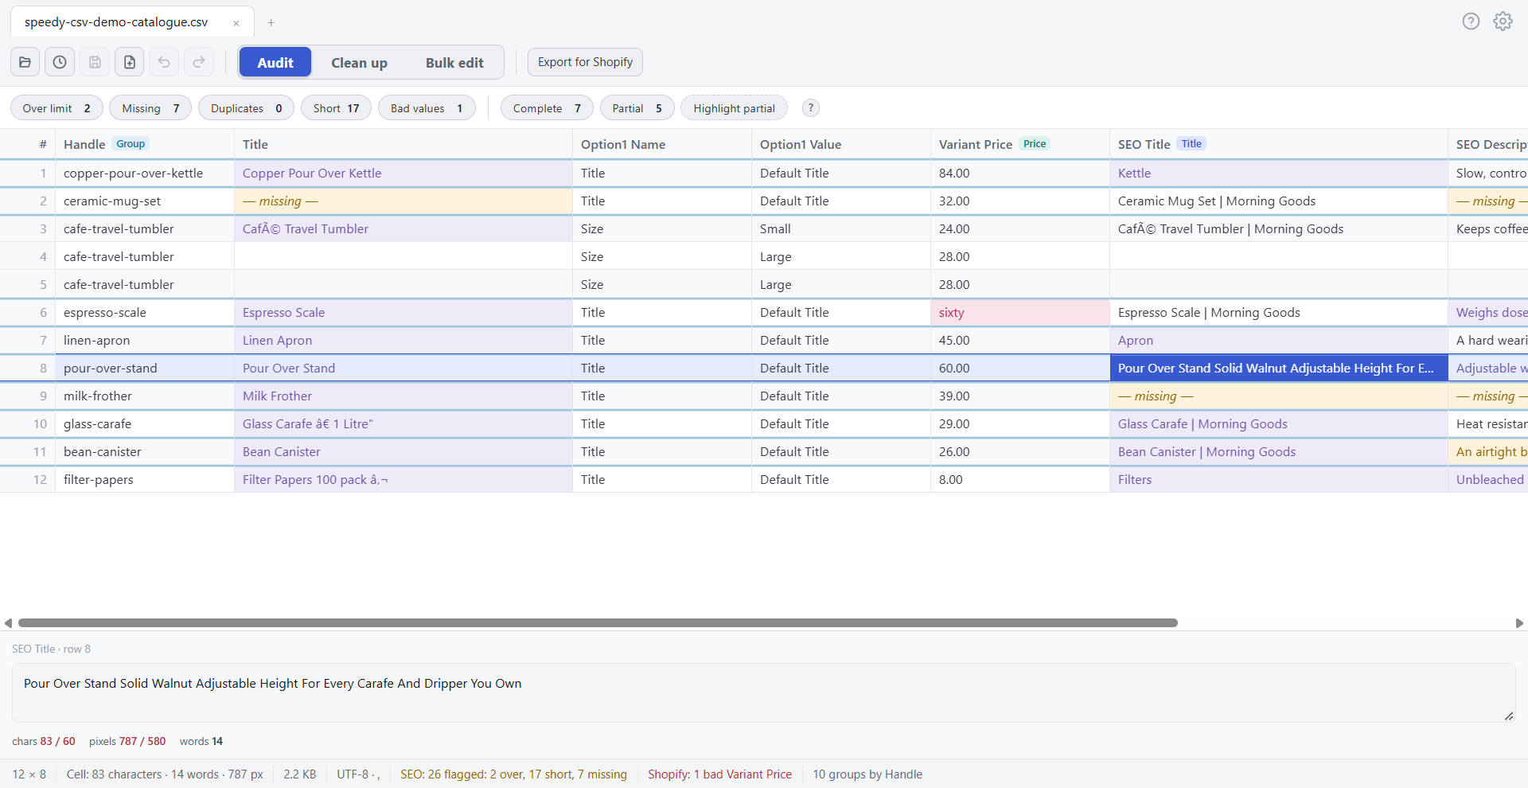The width and height of the screenshot is (1528, 788).
Task: Toggle the Duplicates filter chip
Action: point(247,108)
